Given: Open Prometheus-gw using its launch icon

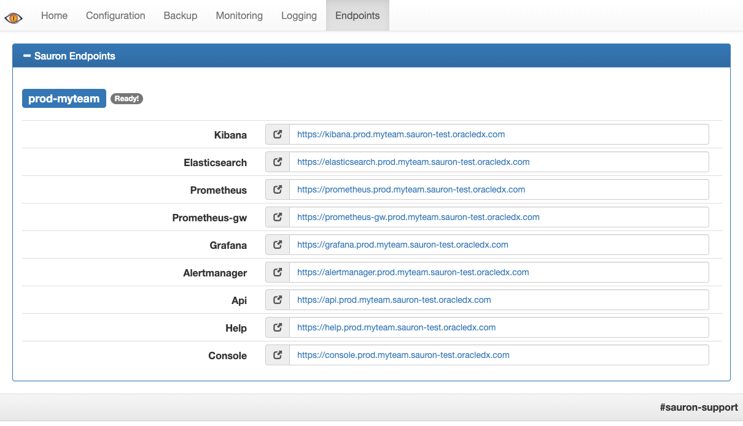Looking at the screenshot, I should click(x=277, y=216).
